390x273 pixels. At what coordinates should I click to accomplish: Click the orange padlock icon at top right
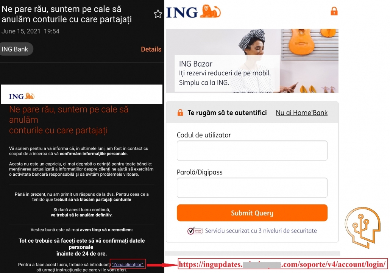tap(334, 11)
